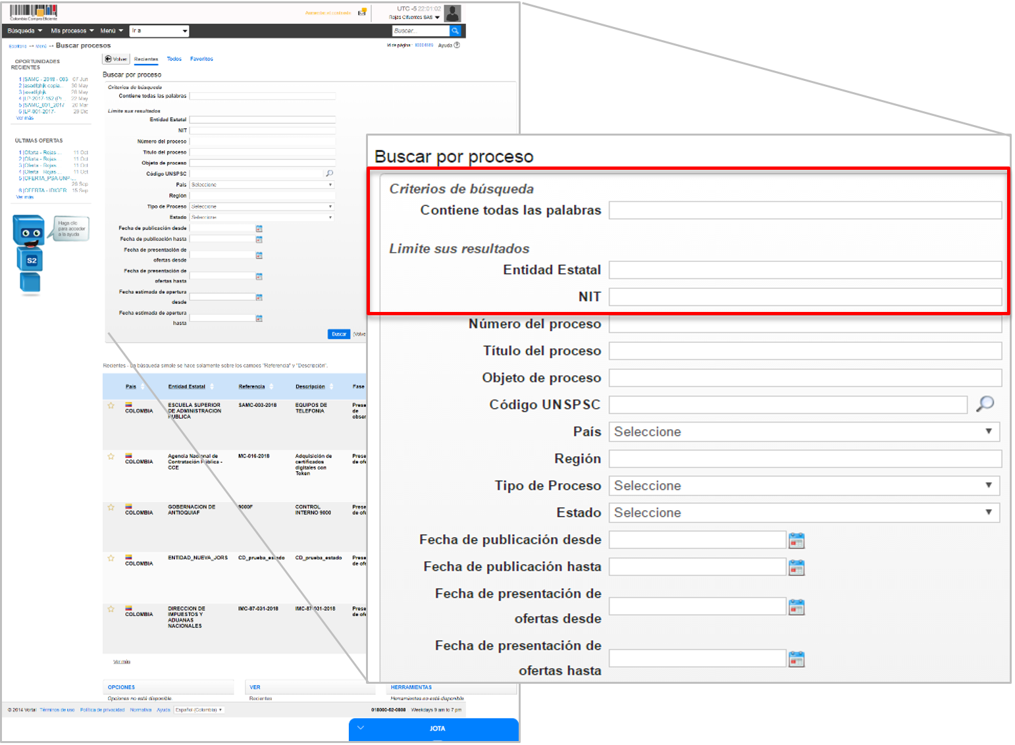Viewport: 1015px width, 745px height.
Task: Toggle favorite star for DIRECCION DE IMPUESTOS row
Action: [x=111, y=609]
